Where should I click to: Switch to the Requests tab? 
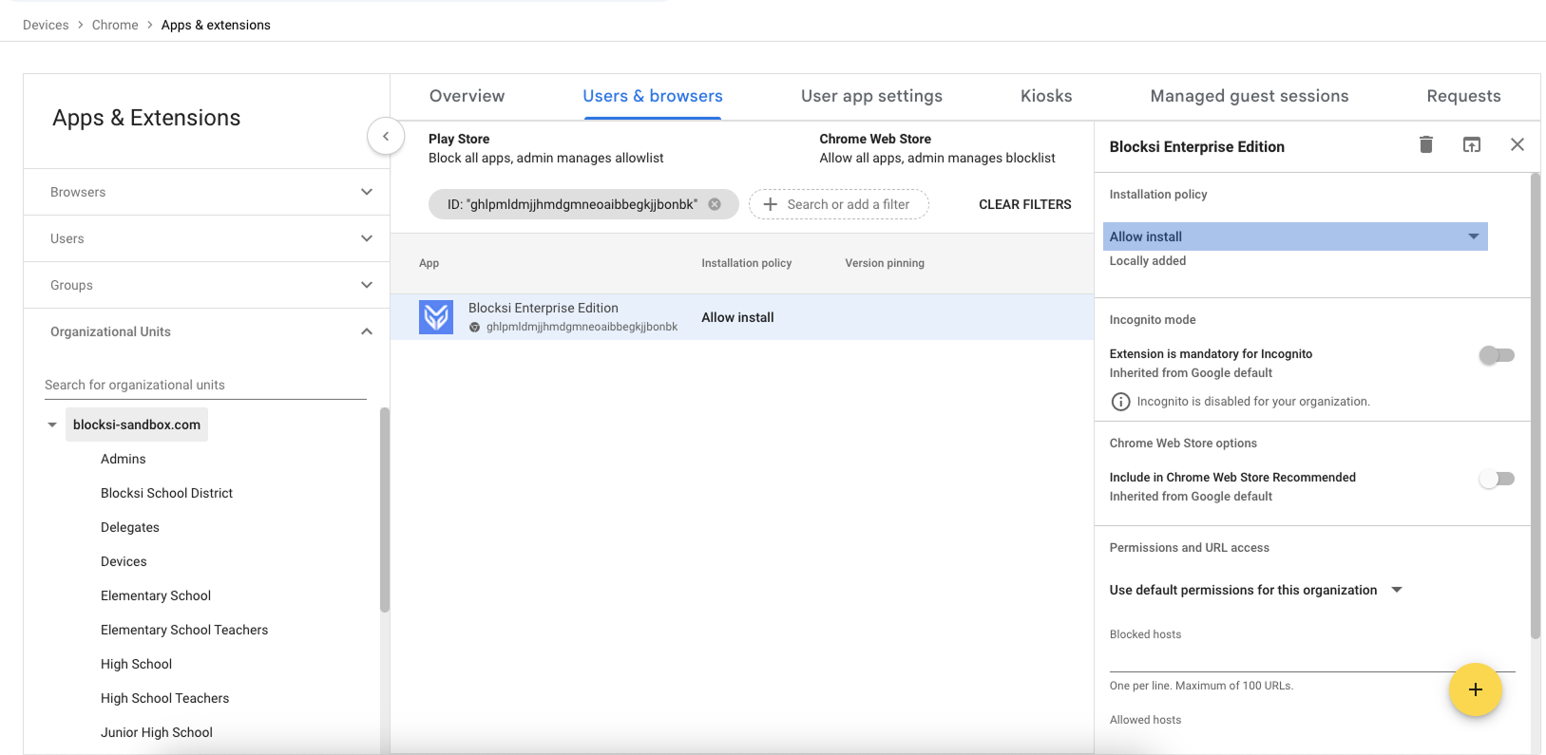[x=1464, y=96]
